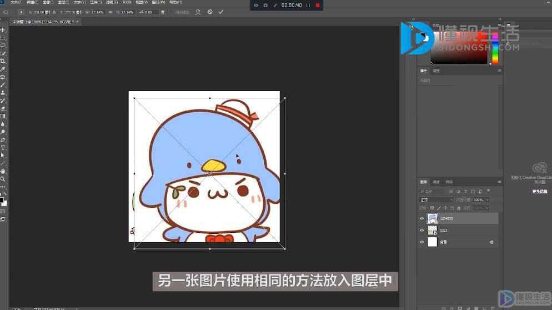Toggle relative positioning triangle icon
The height and width of the screenshot is (310, 552).
pos(54,12)
